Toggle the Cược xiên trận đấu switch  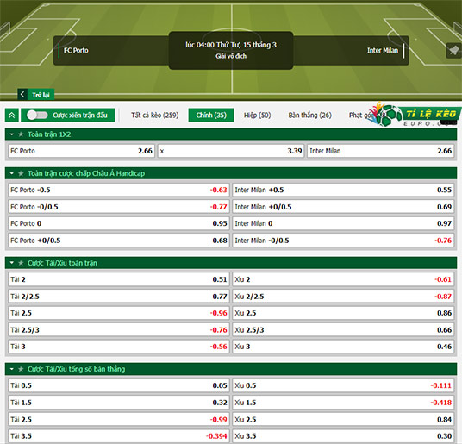pos(37,116)
